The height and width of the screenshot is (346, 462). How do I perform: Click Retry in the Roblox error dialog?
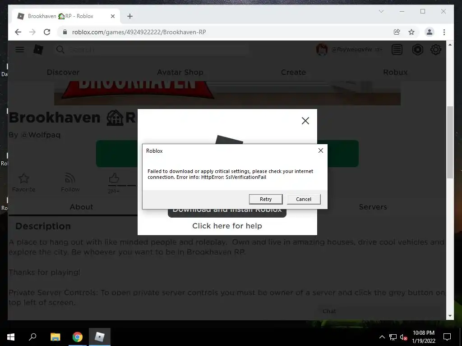(265, 199)
